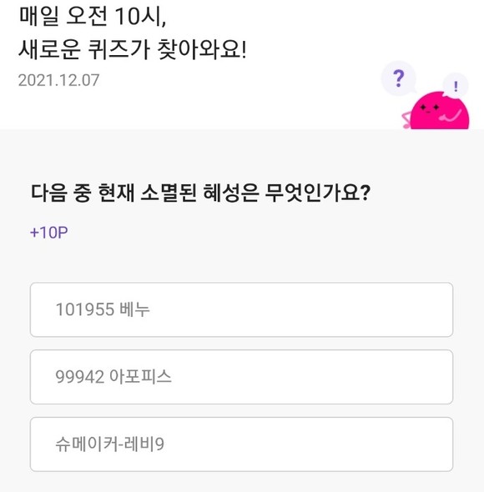484x492 pixels.
Task: Click the purple question mark bubble
Action: pos(398,78)
